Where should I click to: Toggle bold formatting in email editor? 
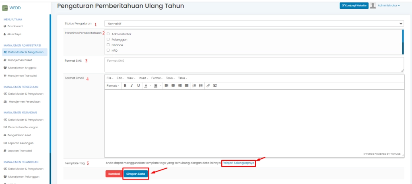point(125,86)
